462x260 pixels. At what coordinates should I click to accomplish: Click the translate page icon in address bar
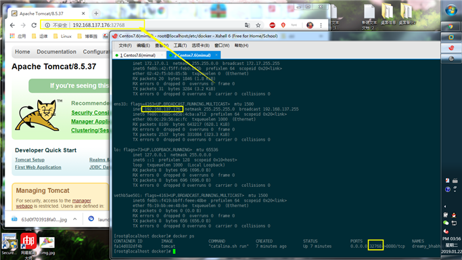click(247, 25)
